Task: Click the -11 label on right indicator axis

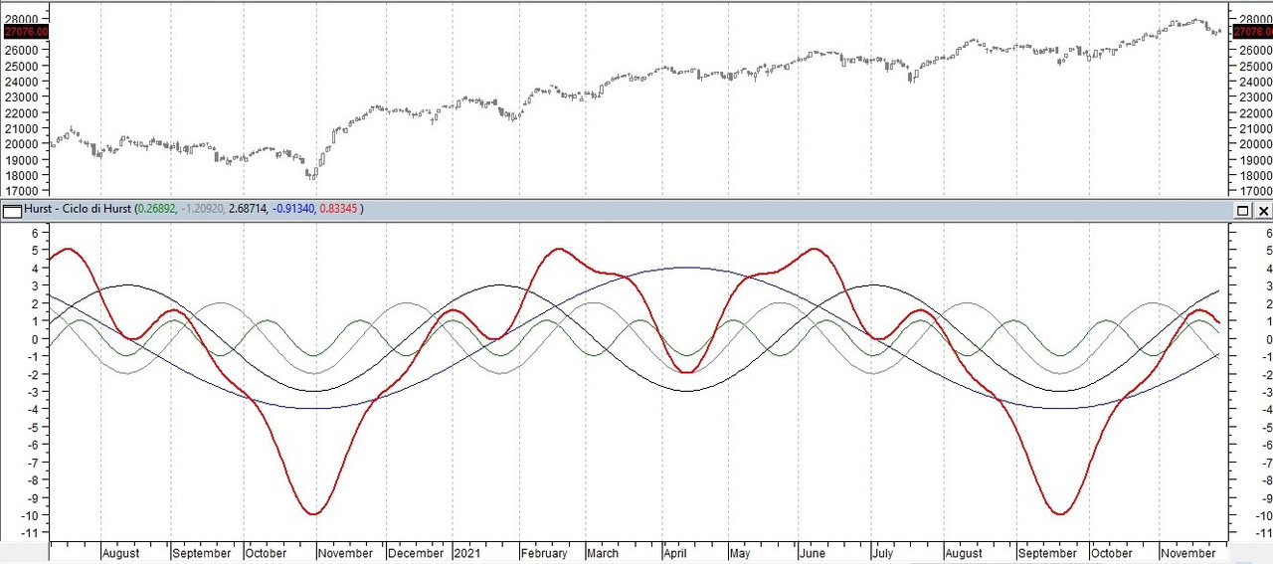Action: coord(1265,533)
